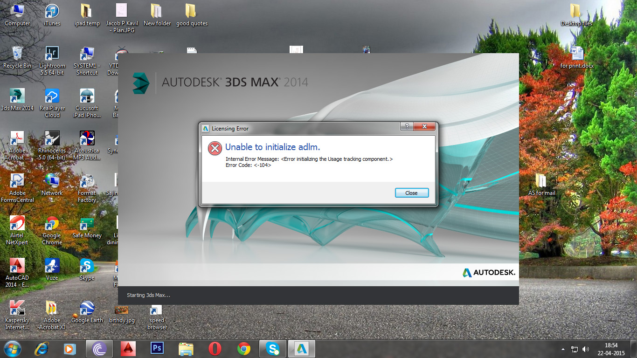This screenshot has width=637, height=358.
Task: Dismiss the Licensing Error dialog via title-bar X
Action: click(x=424, y=127)
